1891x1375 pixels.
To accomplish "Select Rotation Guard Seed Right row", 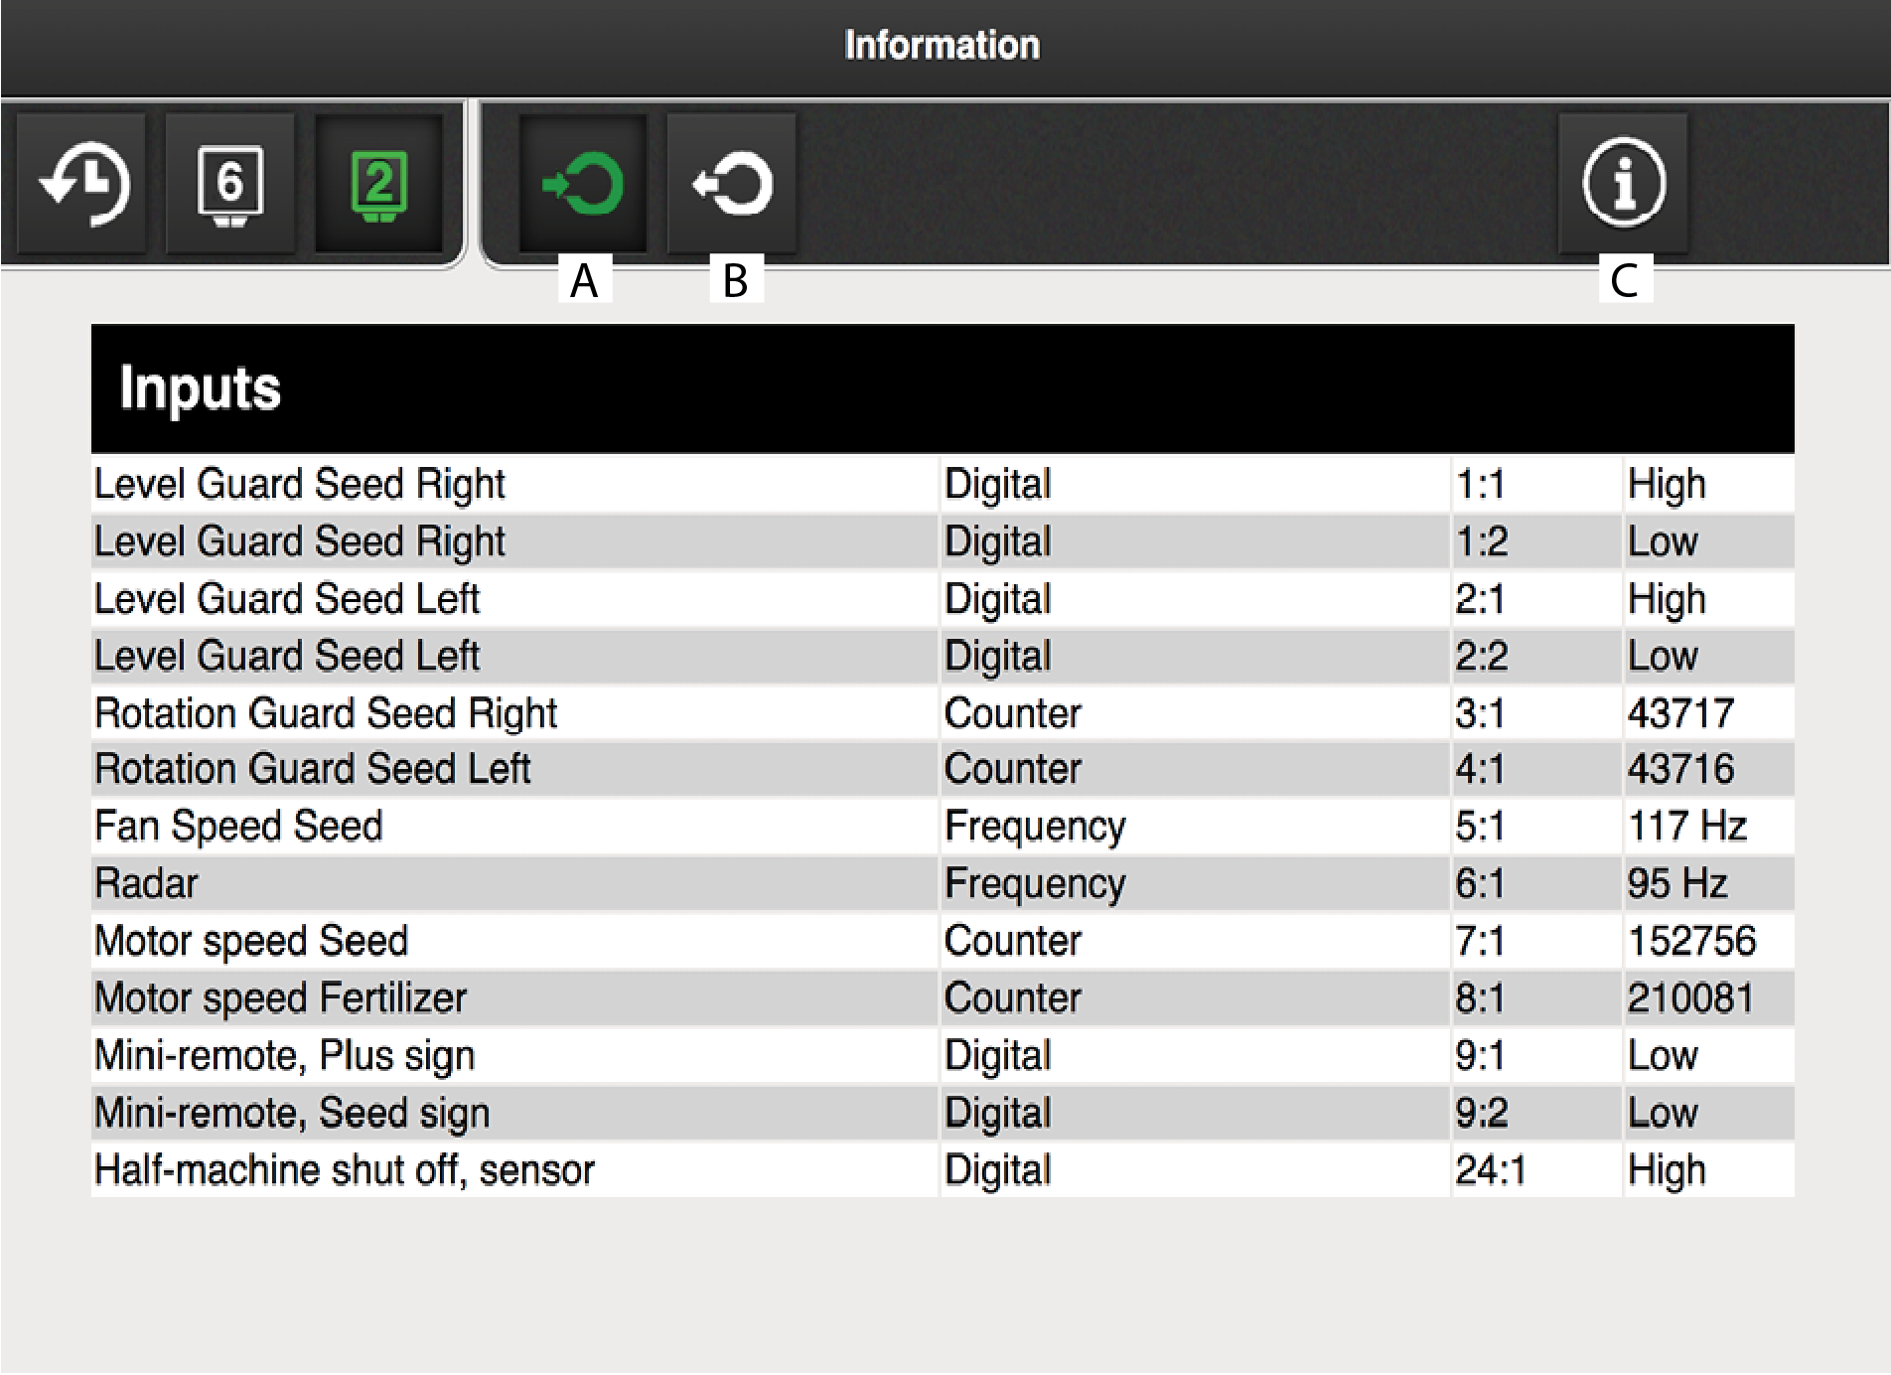I will click(325, 713).
